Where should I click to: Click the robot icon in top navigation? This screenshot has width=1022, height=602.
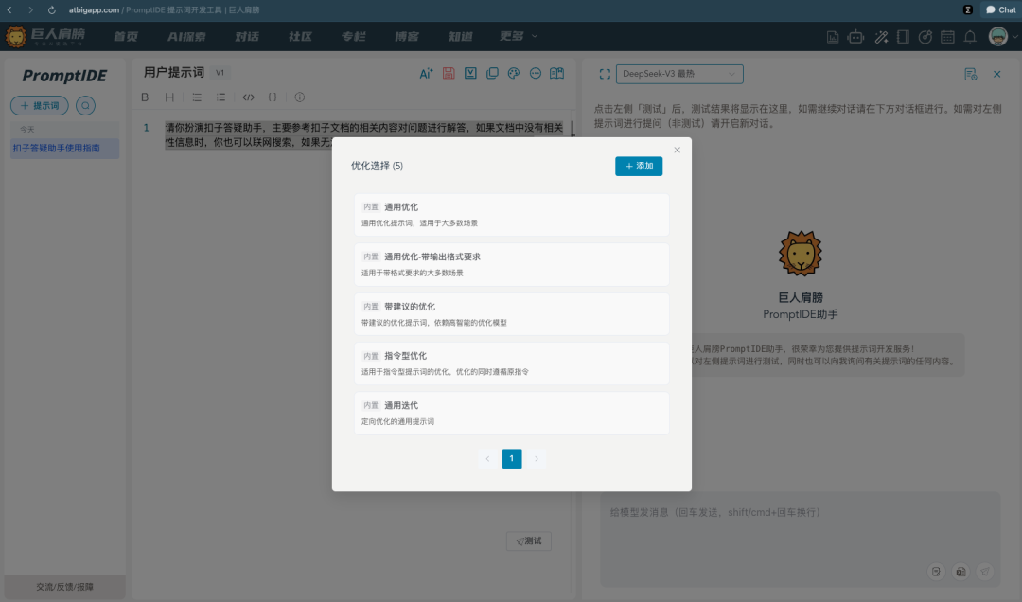click(856, 37)
